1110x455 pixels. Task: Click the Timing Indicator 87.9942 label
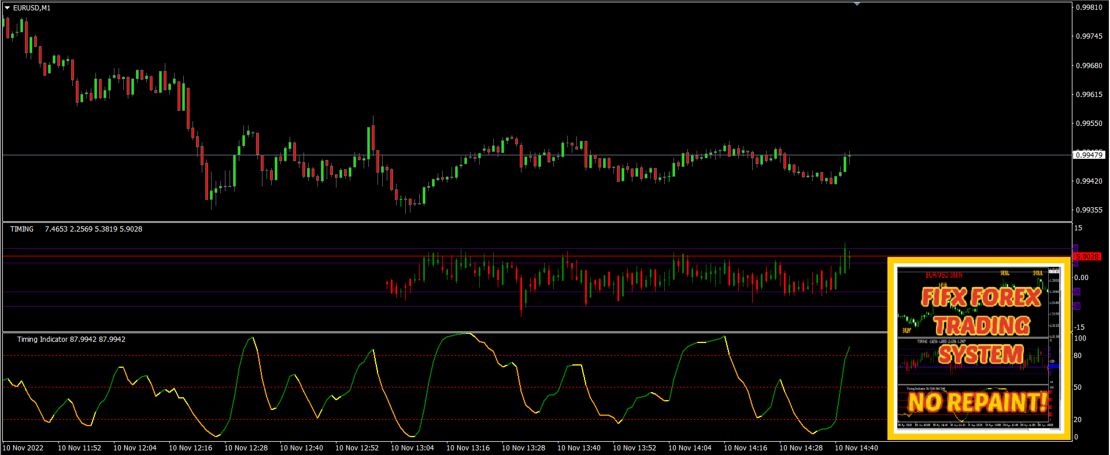pos(71,340)
